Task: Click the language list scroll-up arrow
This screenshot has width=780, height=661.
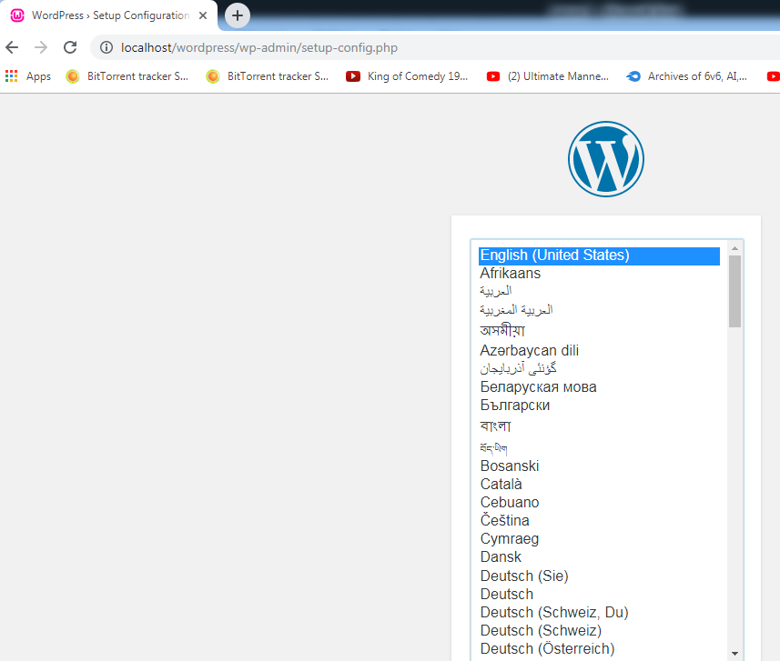Action: coord(734,248)
